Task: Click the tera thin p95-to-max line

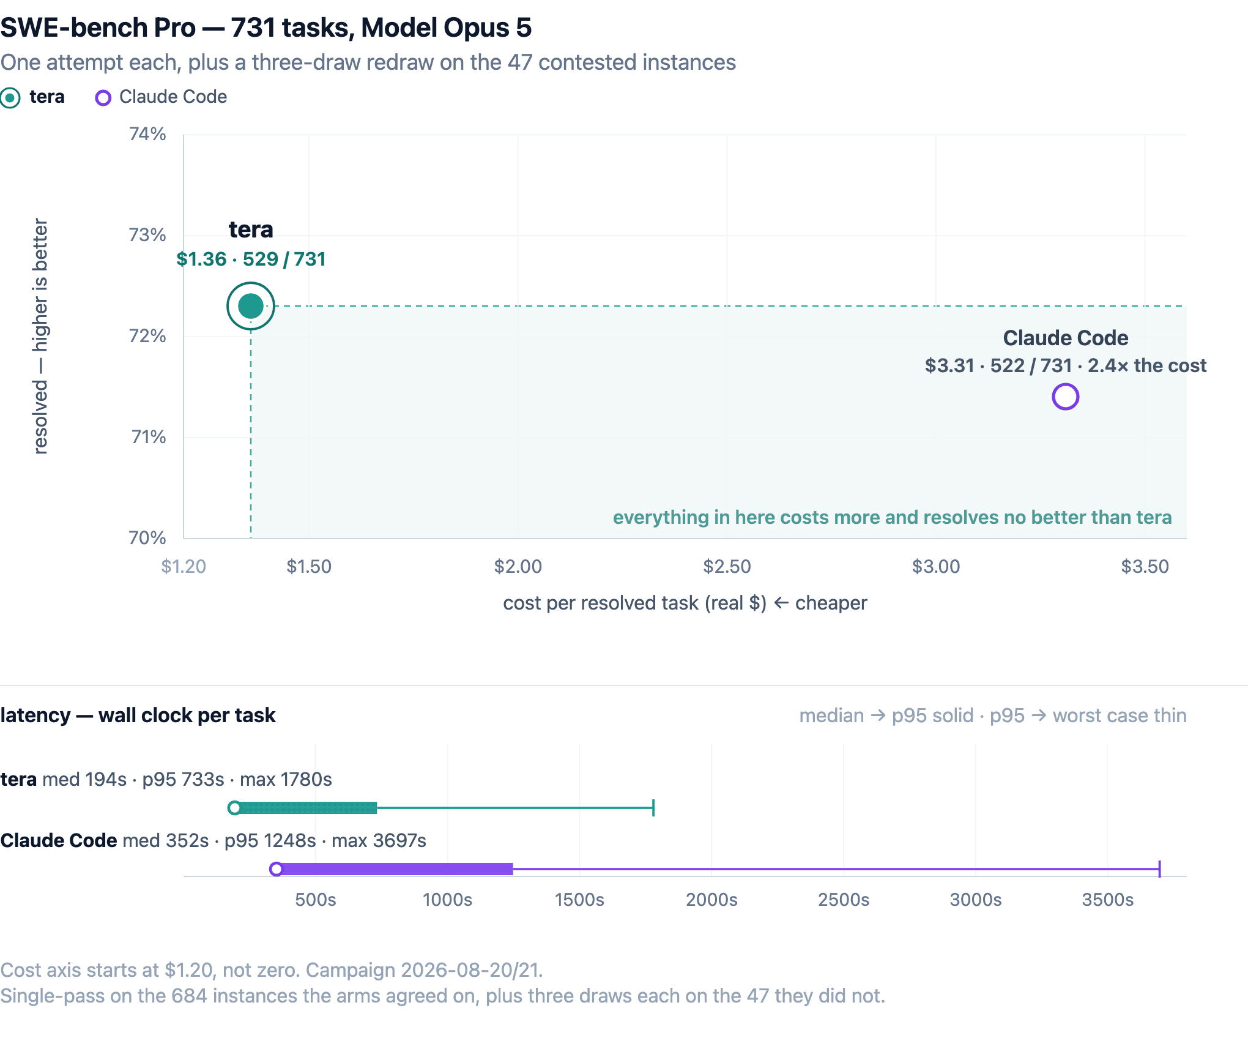Action: click(x=515, y=808)
